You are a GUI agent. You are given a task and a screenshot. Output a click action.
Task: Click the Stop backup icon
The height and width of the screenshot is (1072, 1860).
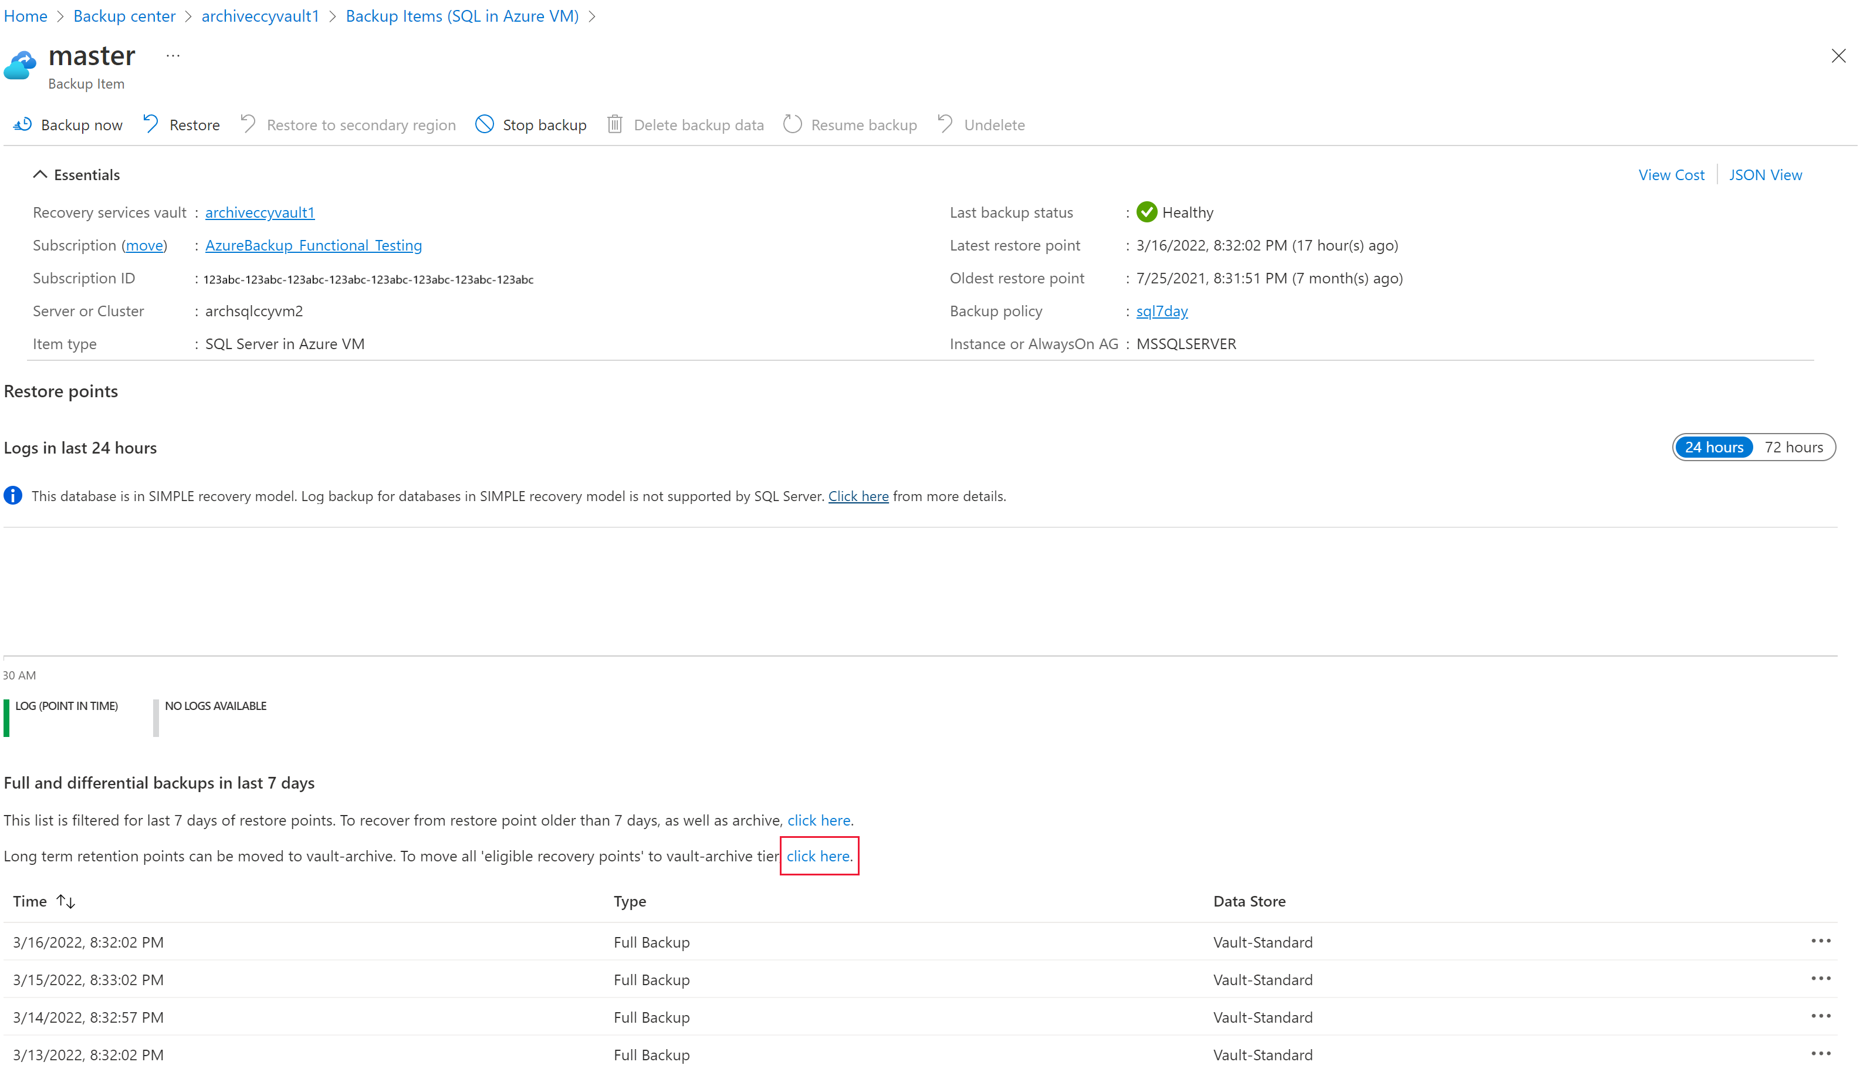click(484, 124)
